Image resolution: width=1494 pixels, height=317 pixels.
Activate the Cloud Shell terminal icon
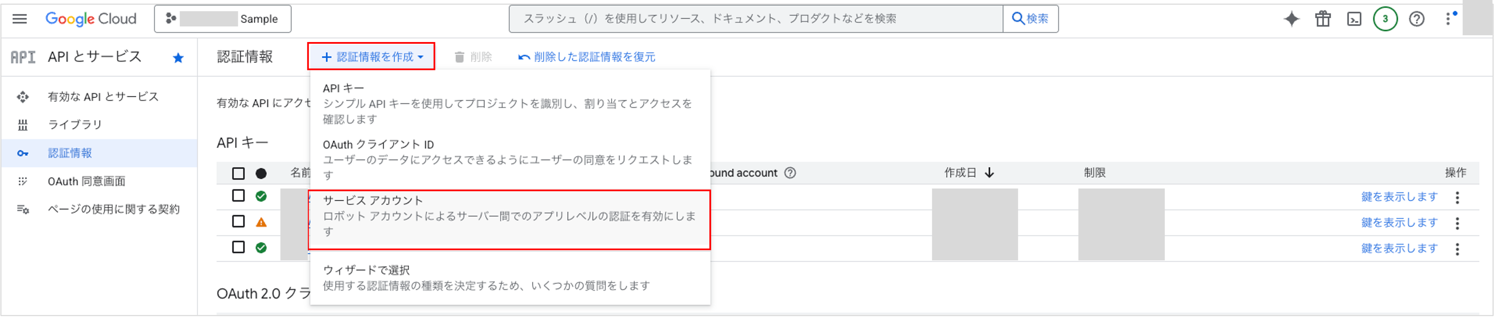1354,19
